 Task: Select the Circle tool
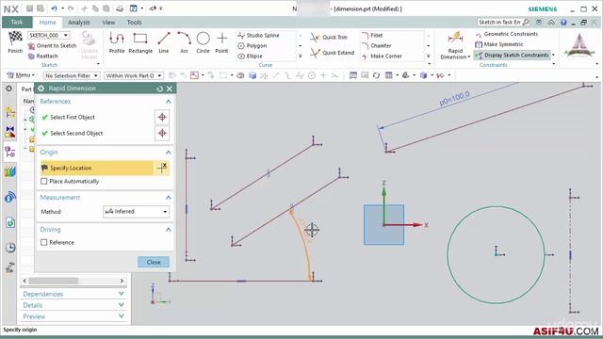click(x=203, y=42)
